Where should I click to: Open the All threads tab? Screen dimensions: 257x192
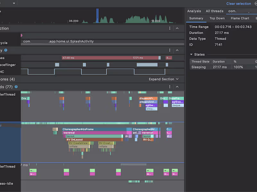(x=214, y=11)
